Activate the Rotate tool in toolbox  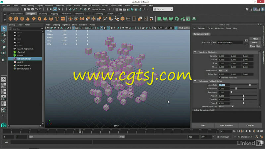(4, 53)
